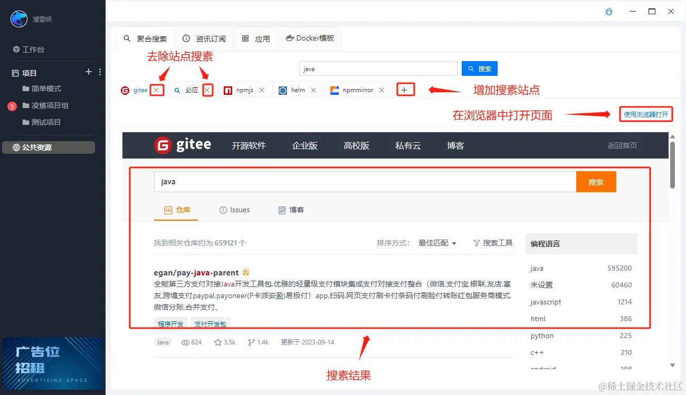This screenshot has width=686, height=395.
Task: Click the plus icon next to 项目
Action: click(x=89, y=72)
